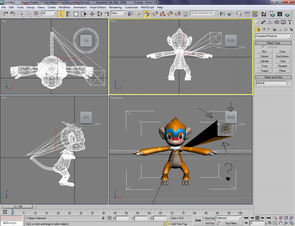Select the Helpers category icon

tap(280, 30)
